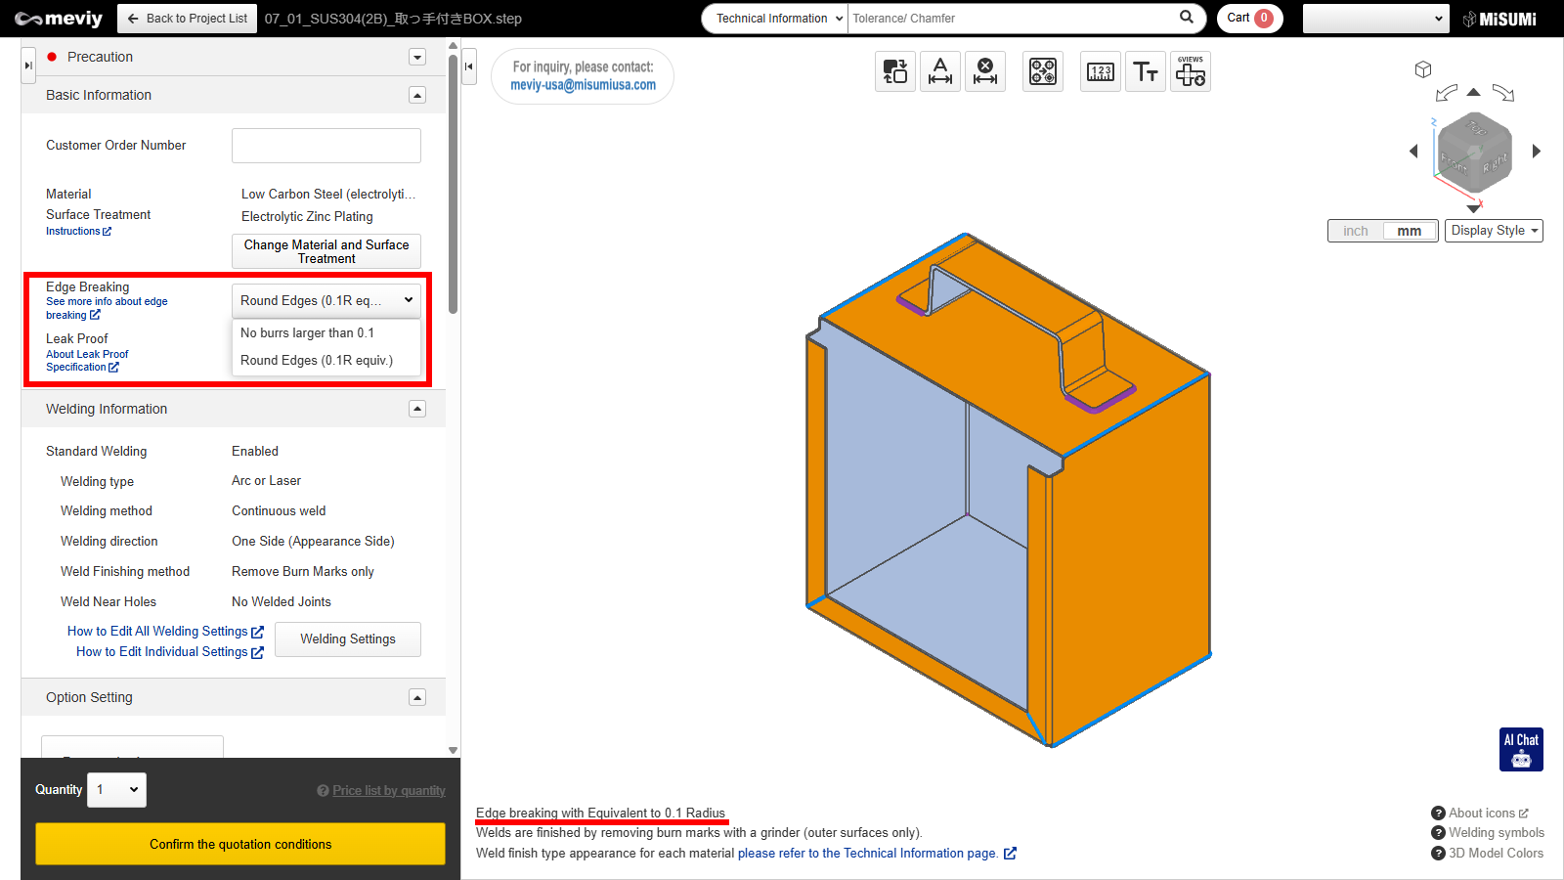Screen dimensions: 1564x880
Task: Click the Customer Order Number field
Action: [326, 146]
